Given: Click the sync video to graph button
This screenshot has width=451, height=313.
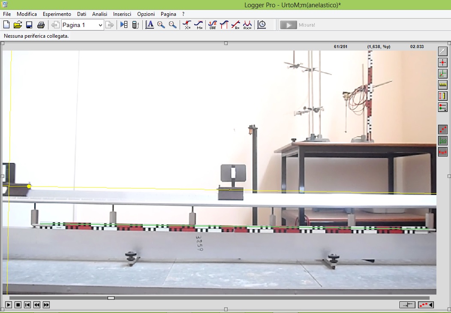Looking at the screenshot, I should coord(407,305).
